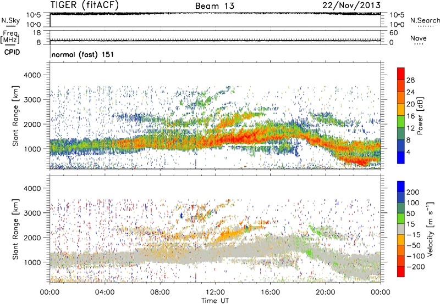Select the 08:00 time tick label

pos(159,292)
